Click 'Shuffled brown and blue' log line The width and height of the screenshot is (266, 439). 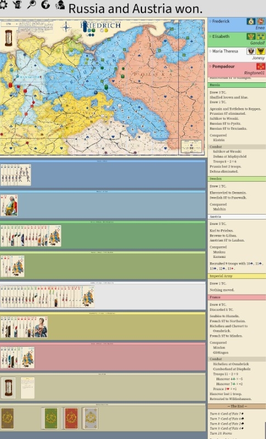point(229,97)
